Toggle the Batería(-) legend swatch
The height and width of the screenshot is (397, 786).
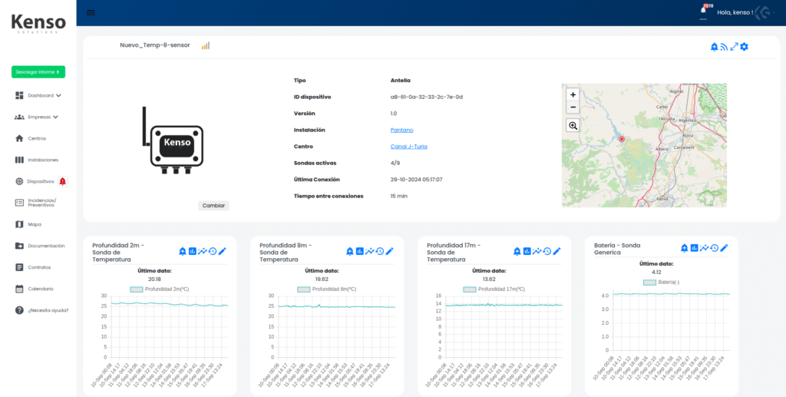[x=649, y=283]
